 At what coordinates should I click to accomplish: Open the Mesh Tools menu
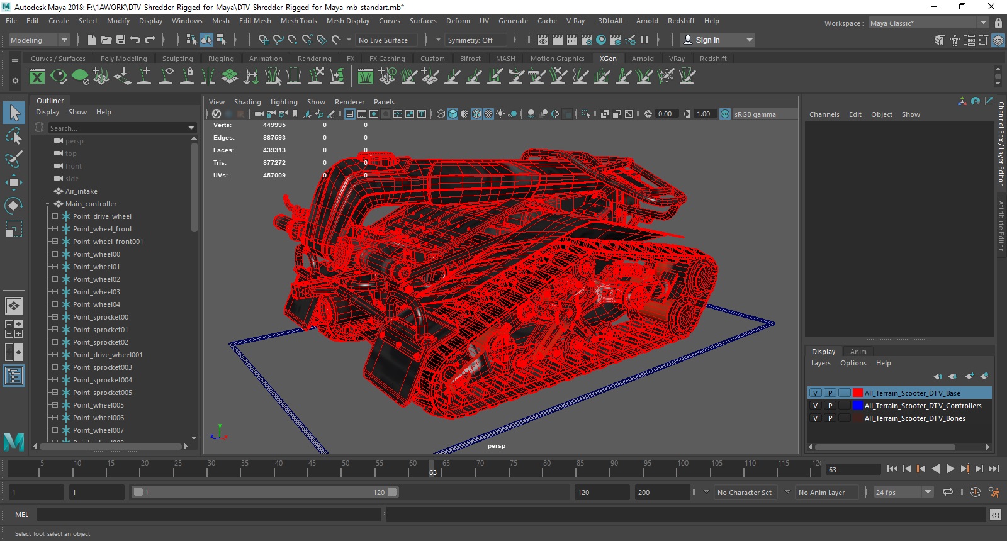coord(299,21)
